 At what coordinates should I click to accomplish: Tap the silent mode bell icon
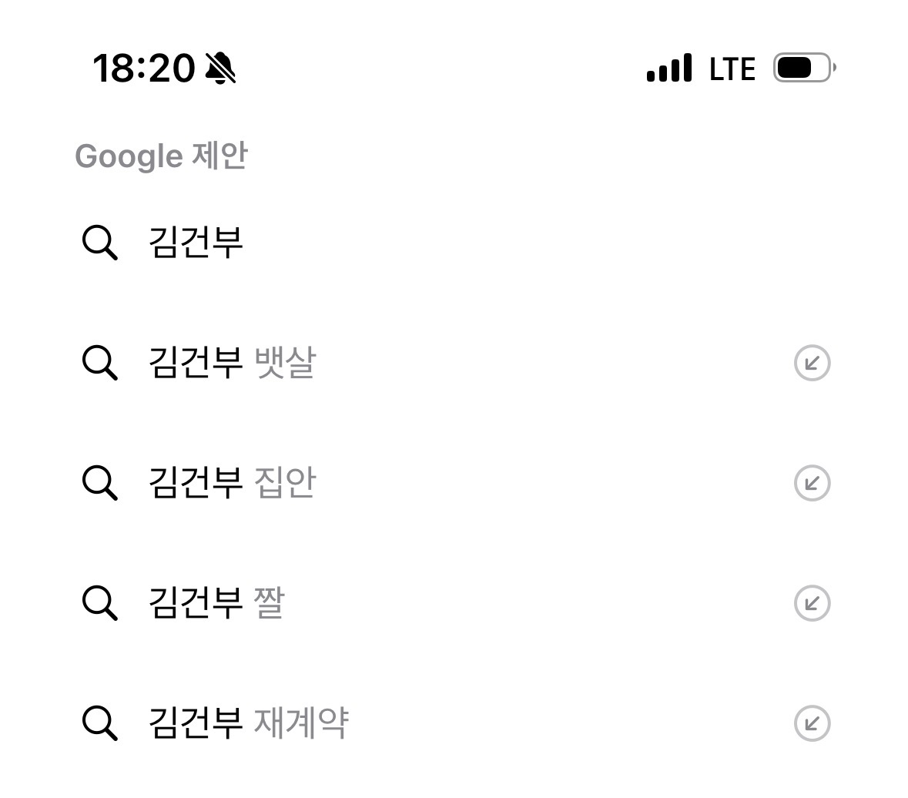click(x=221, y=69)
